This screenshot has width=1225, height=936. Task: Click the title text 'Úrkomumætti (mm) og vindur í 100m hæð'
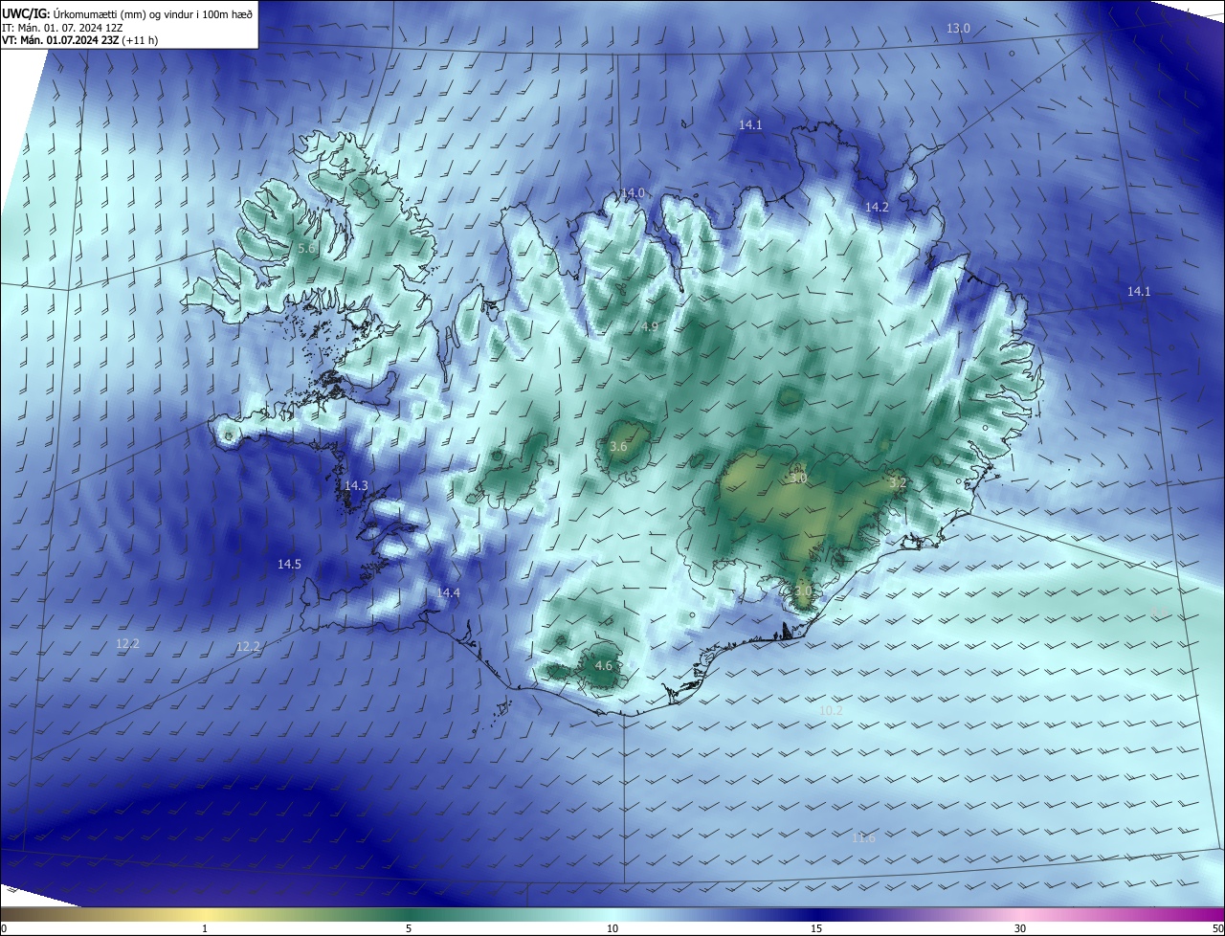pyautogui.click(x=154, y=13)
